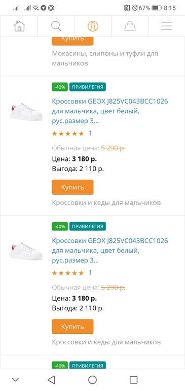The width and height of the screenshot is (185, 391).
Task: Open the home page icon
Action: pos(19,26)
